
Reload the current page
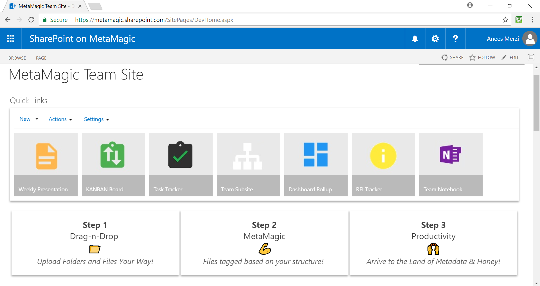[x=31, y=20]
